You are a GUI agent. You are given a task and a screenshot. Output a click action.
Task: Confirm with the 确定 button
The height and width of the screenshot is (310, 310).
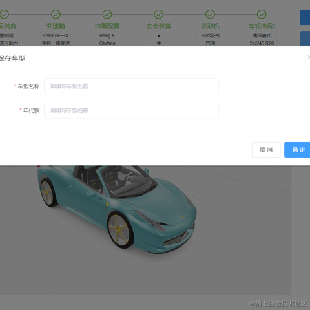298,150
